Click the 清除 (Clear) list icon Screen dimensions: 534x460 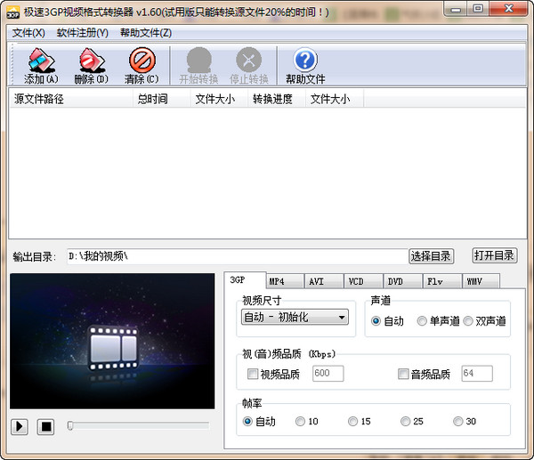(x=142, y=61)
